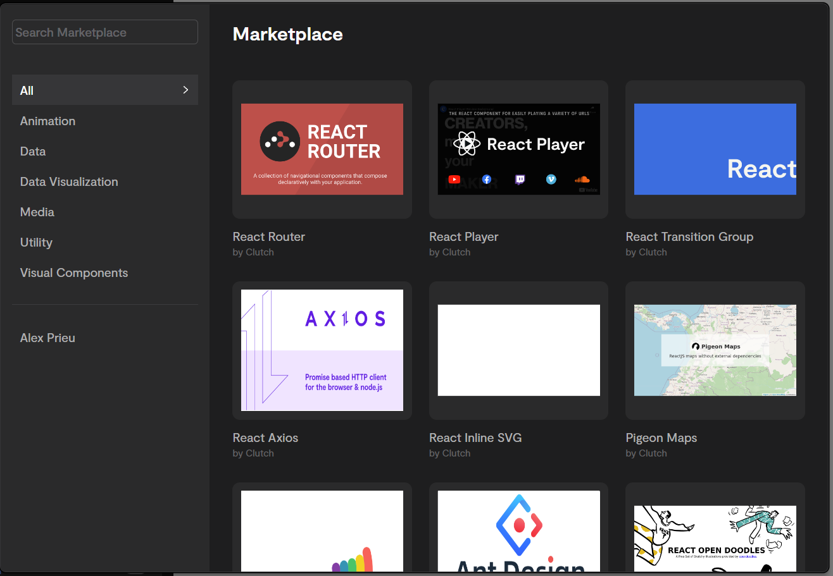Image resolution: width=833 pixels, height=576 pixels.
Task: Select the All category
Action: coord(27,90)
